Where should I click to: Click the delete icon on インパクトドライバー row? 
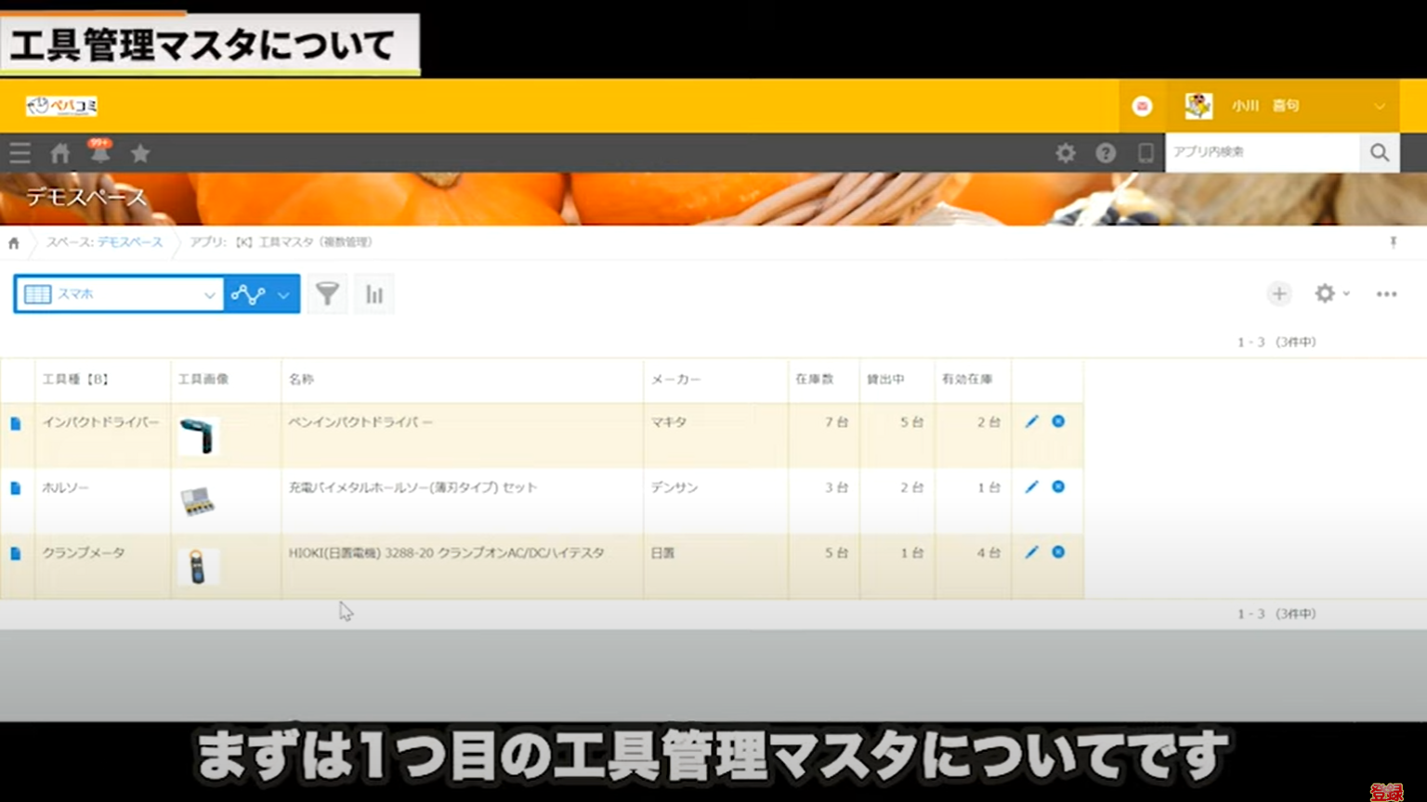[x=1057, y=420]
